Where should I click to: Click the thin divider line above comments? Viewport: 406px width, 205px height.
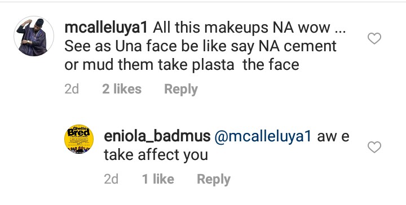(203, 2)
